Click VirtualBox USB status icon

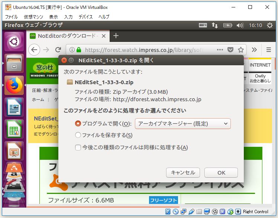coord(191,212)
